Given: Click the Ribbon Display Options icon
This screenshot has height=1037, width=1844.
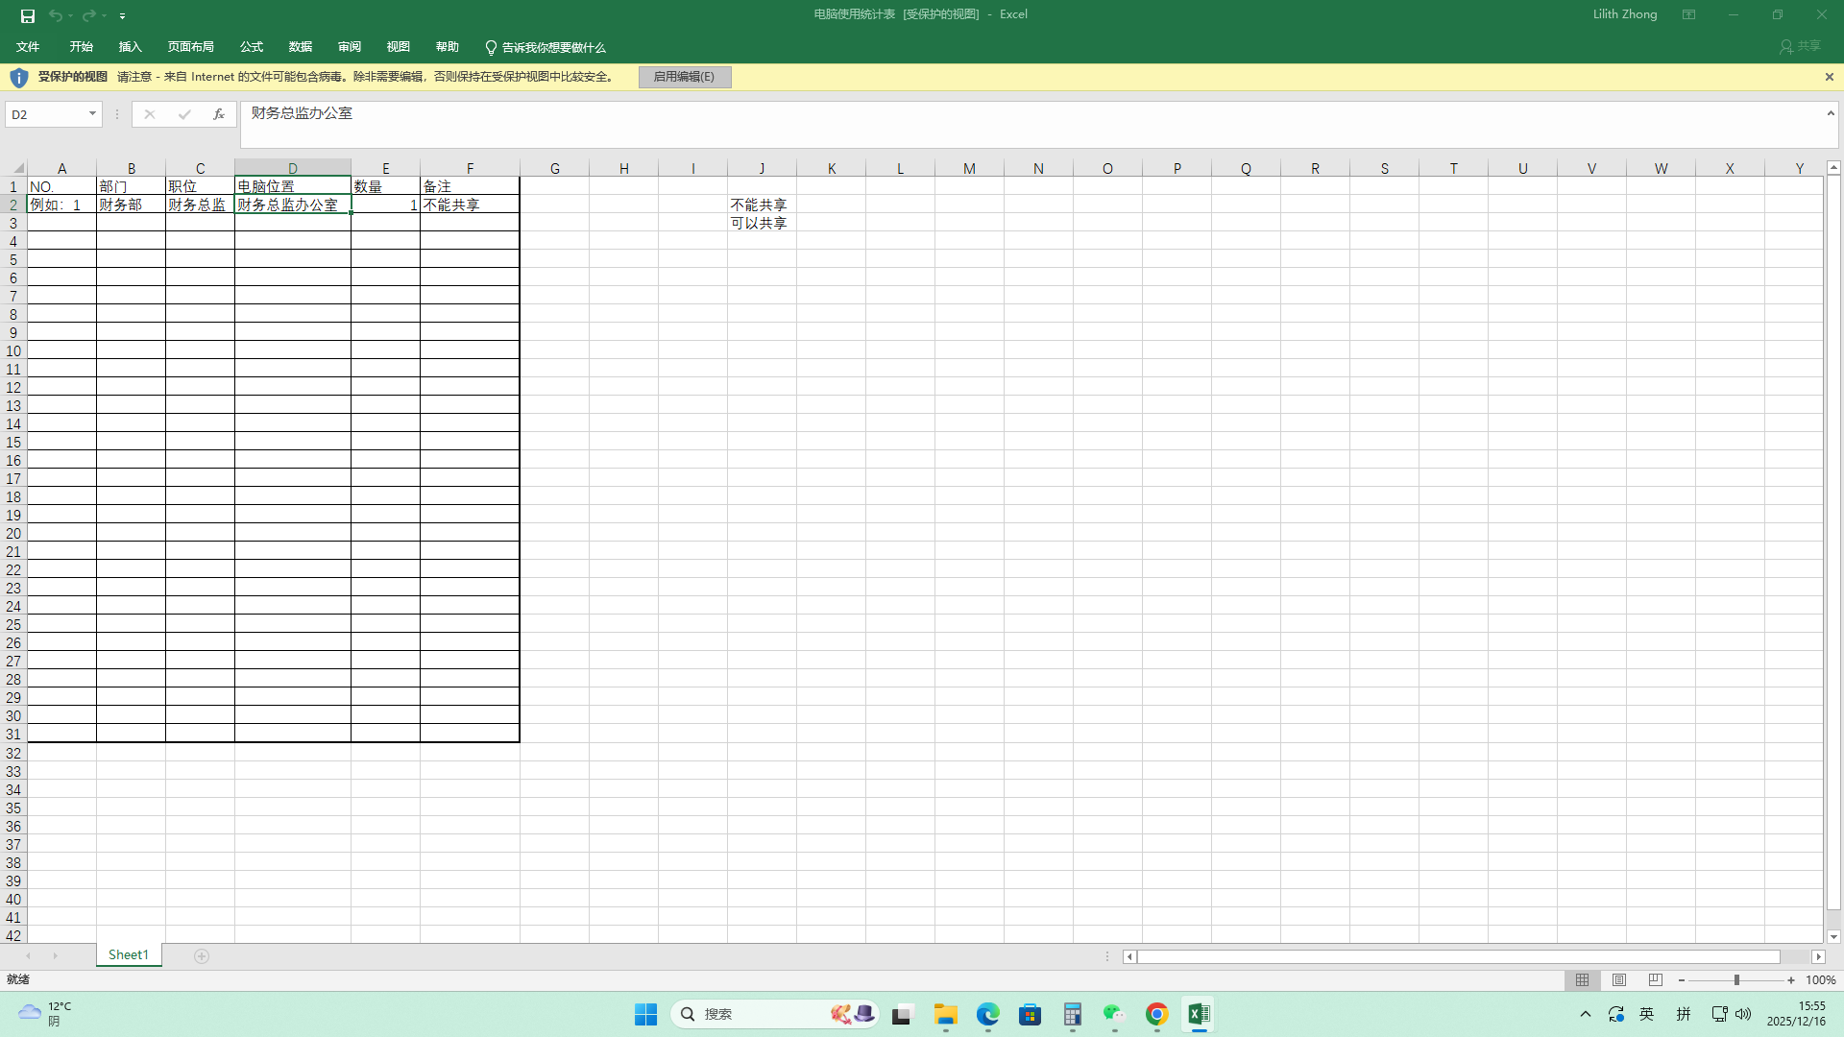Looking at the screenshot, I should coord(1688,14).
